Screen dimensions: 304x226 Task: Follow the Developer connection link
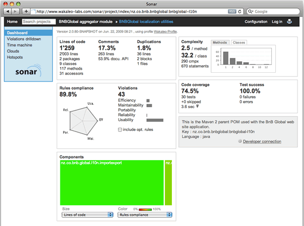(x=262, y=141)
